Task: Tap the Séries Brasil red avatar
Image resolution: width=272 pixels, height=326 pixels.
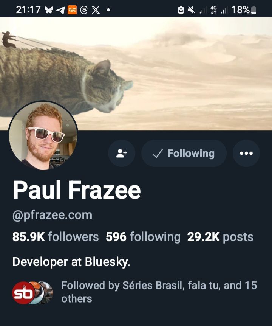Action: pos(24,293)
